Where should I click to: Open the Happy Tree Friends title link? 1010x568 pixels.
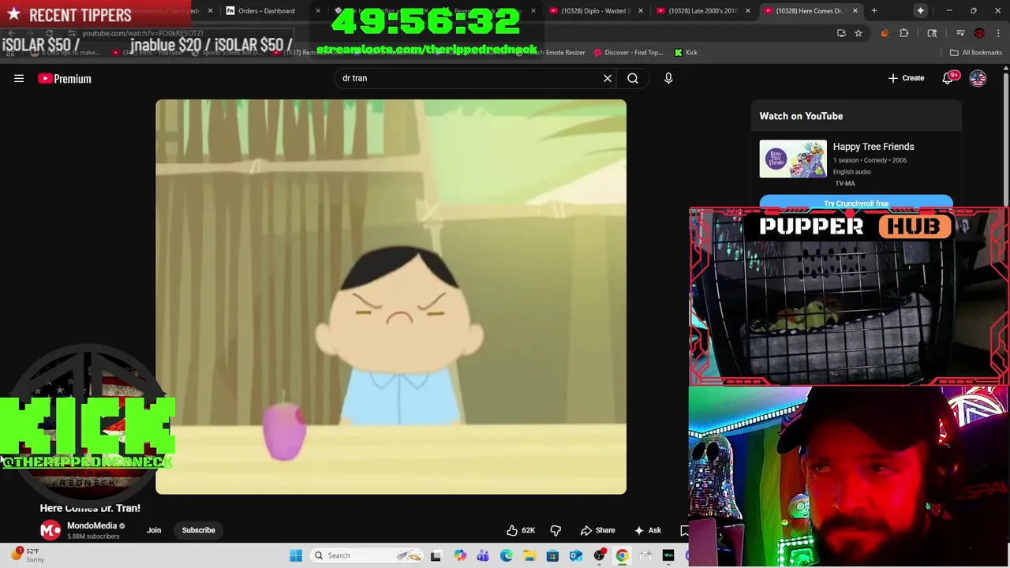(873, 147)
